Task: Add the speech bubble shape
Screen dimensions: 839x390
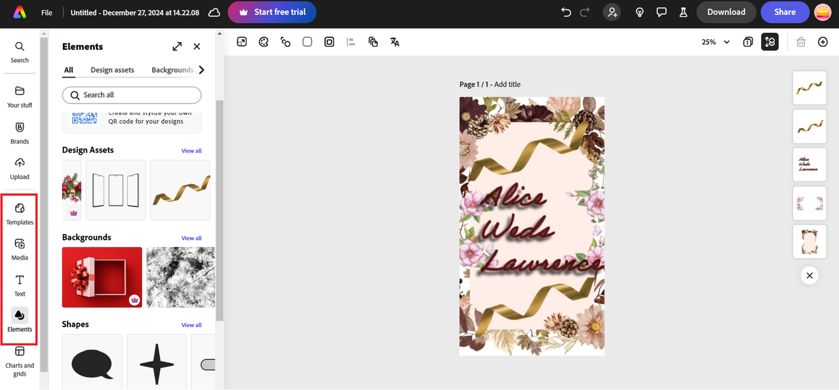Action: (x=92, y=362)
